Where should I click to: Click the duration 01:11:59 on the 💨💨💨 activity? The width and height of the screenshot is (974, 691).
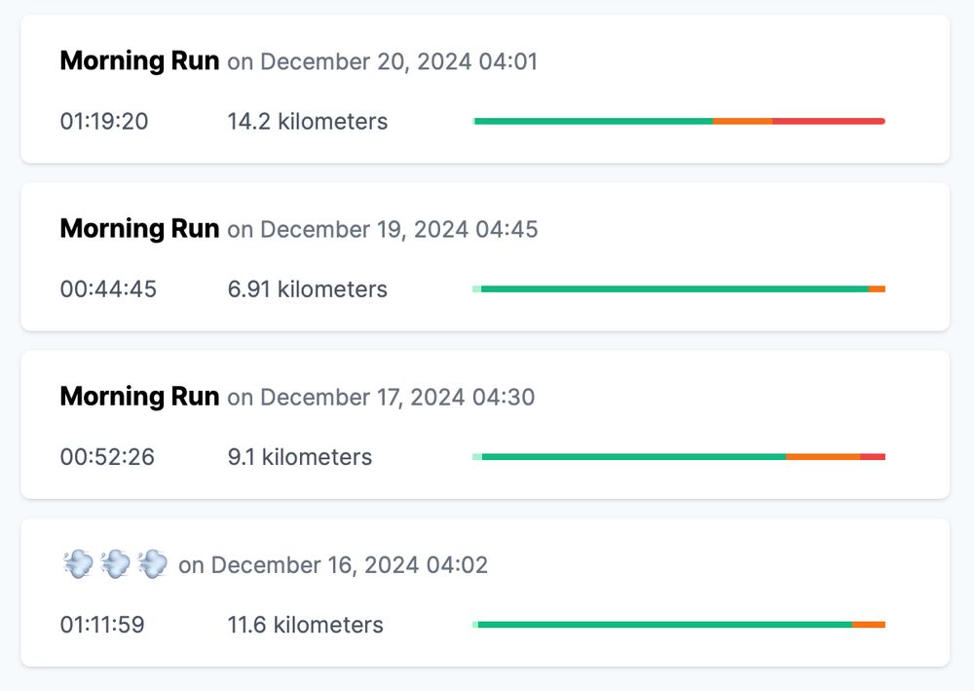click(x=102, y=624)
